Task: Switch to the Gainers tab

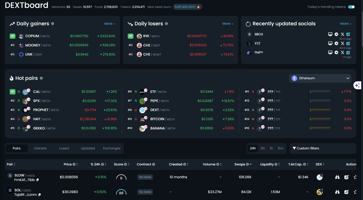Action: point(40,148)
